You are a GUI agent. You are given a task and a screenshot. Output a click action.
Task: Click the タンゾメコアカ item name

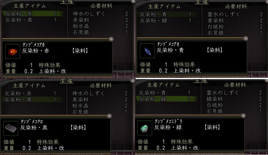(34, 45)
